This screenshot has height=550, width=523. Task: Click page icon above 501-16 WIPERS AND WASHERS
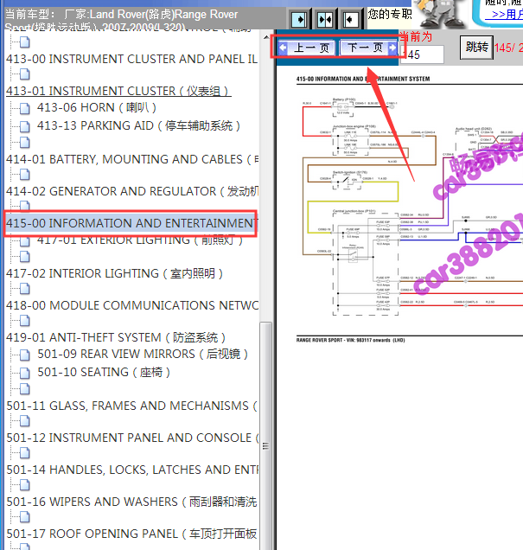(24, 485)
